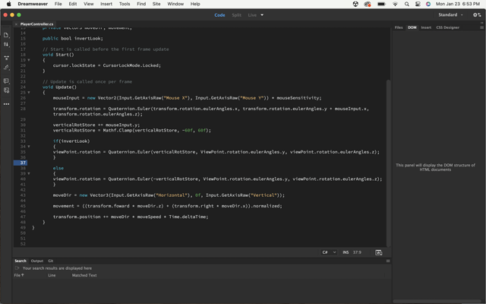Collapse the Start() block at line 19
Image resolution: width=486 pixels, height=304 pixels.
click(29, 60)
